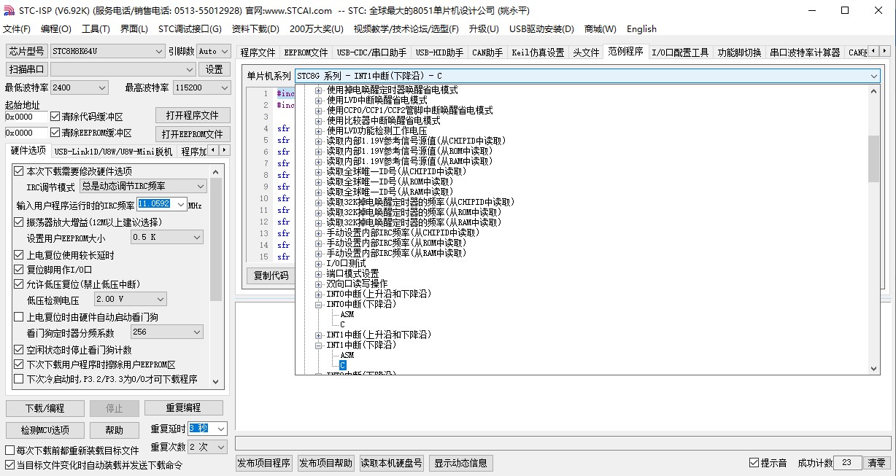Toggle 清除代码缓冲区 checkbox
The width and height of the screenshot is (896, 476).
click(55, 117)
